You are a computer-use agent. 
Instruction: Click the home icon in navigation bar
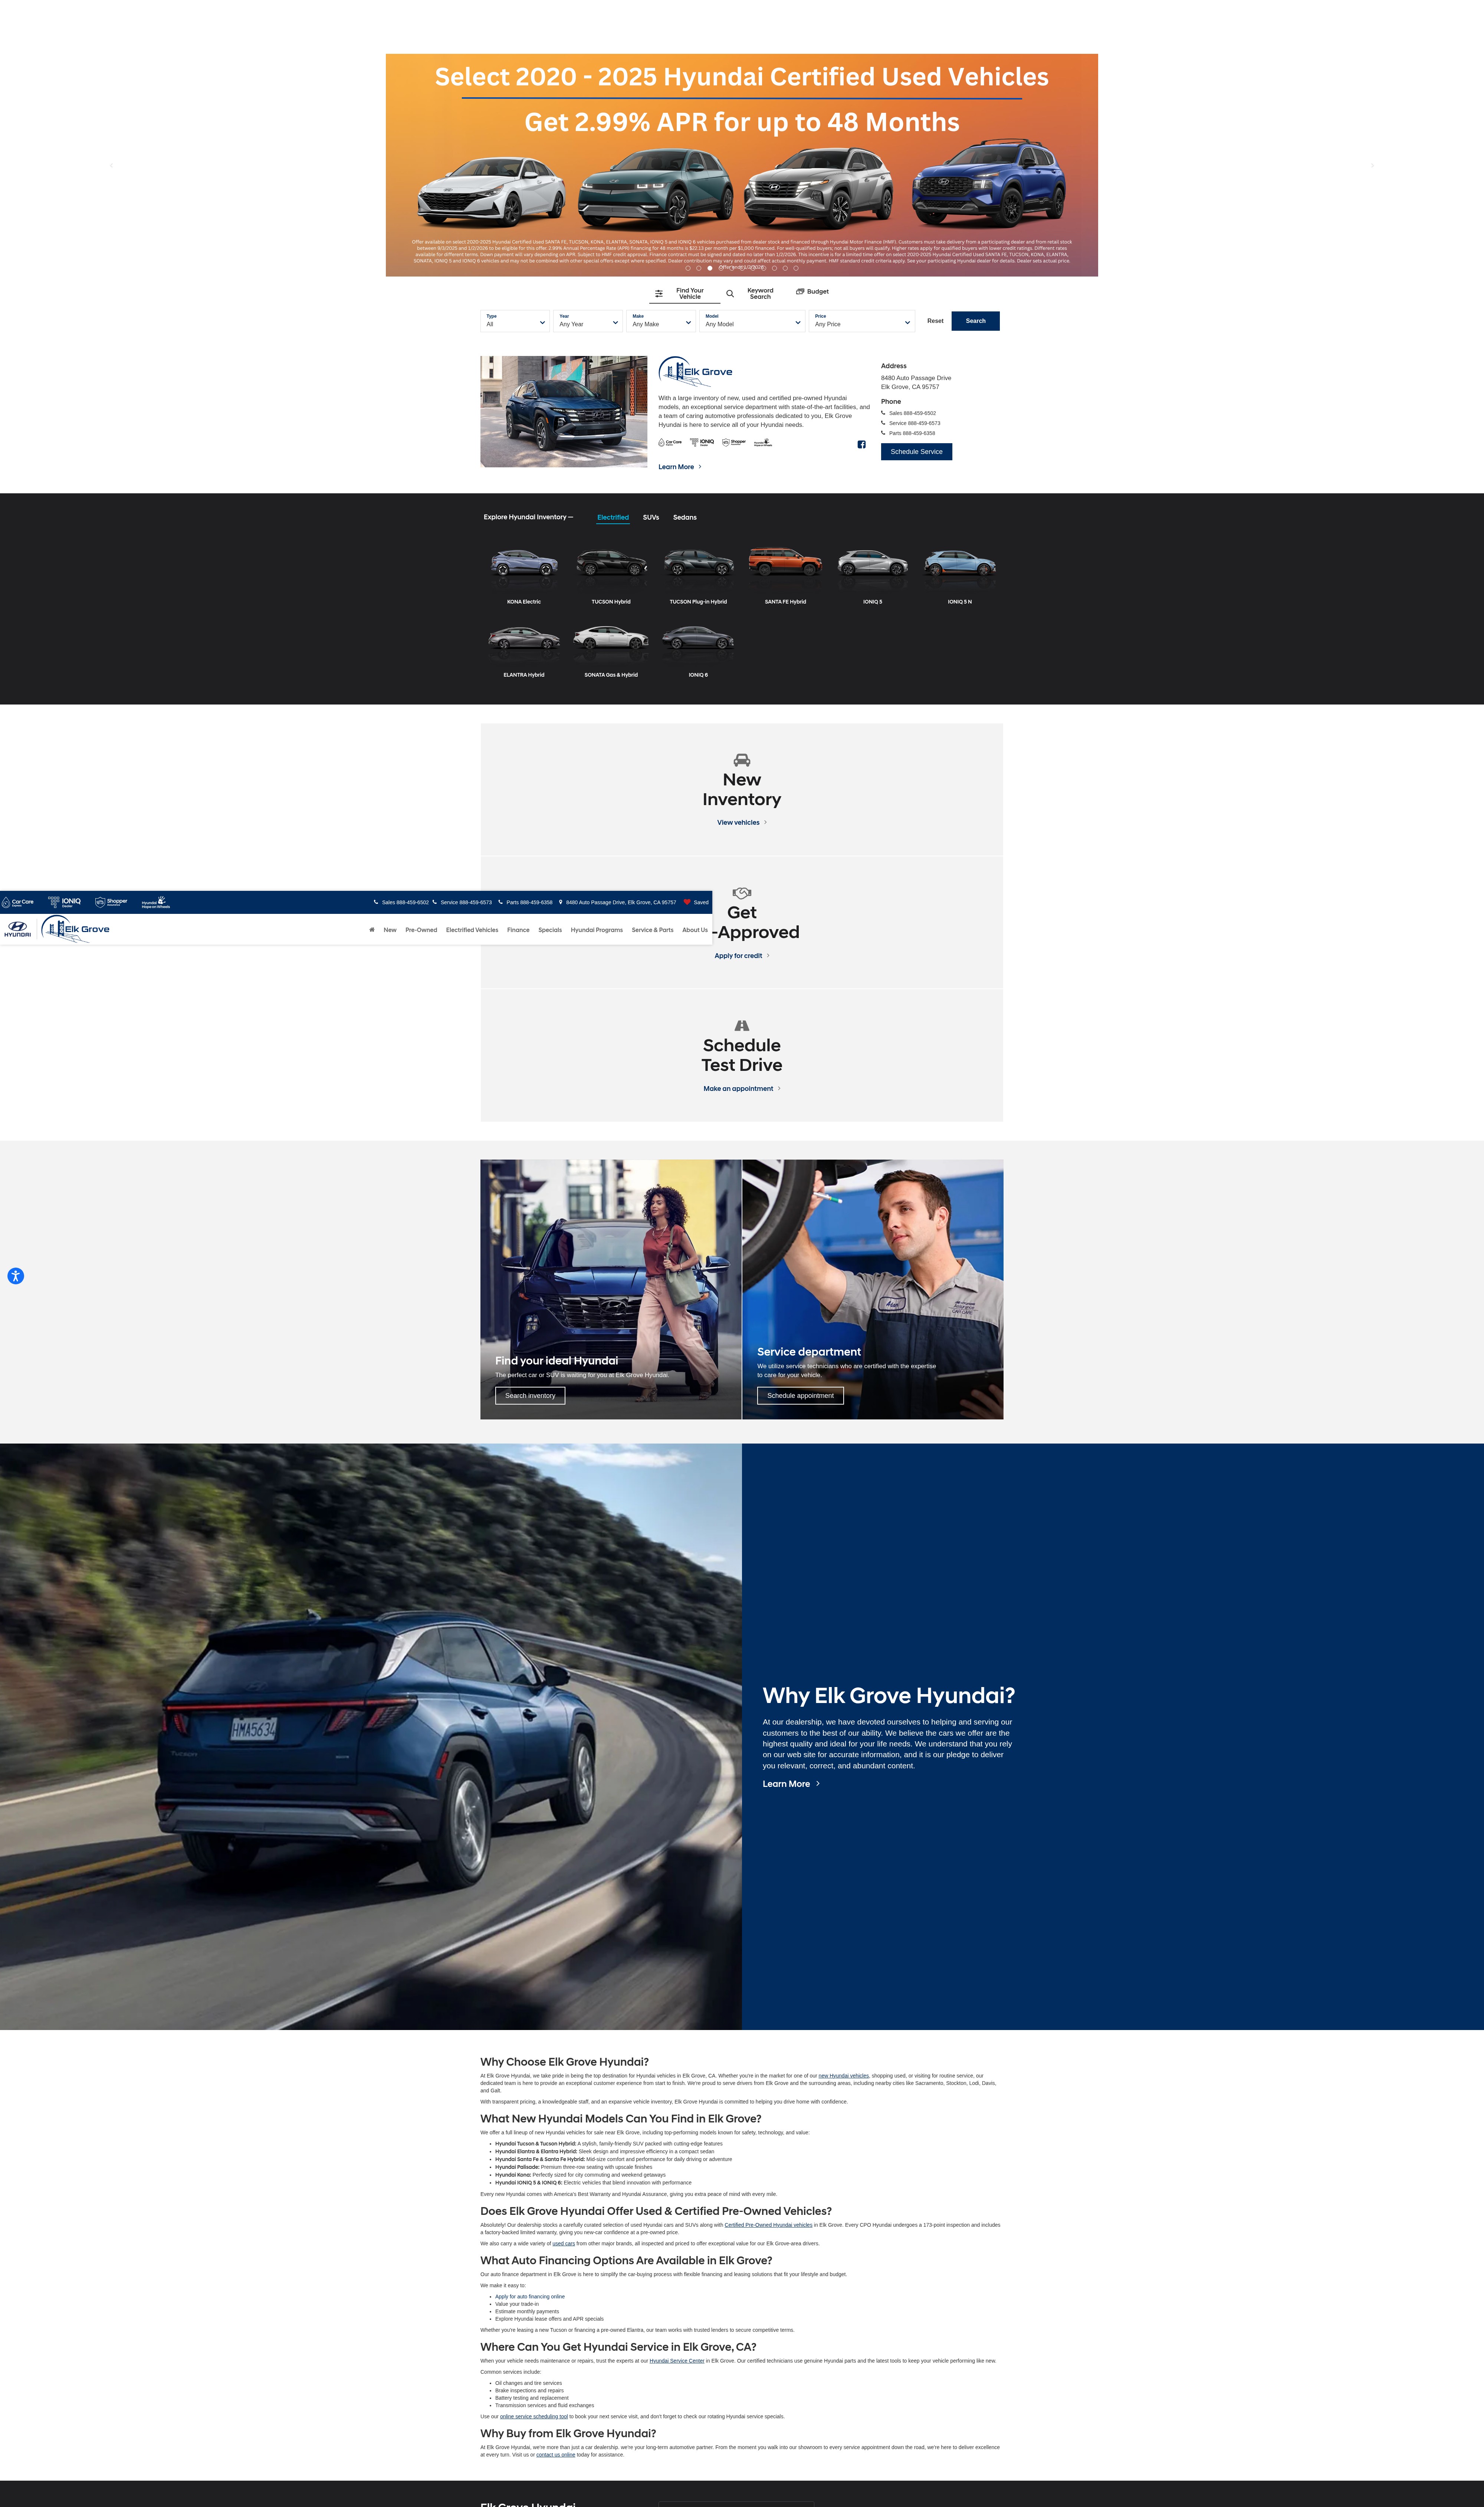(x=372, y=929)
